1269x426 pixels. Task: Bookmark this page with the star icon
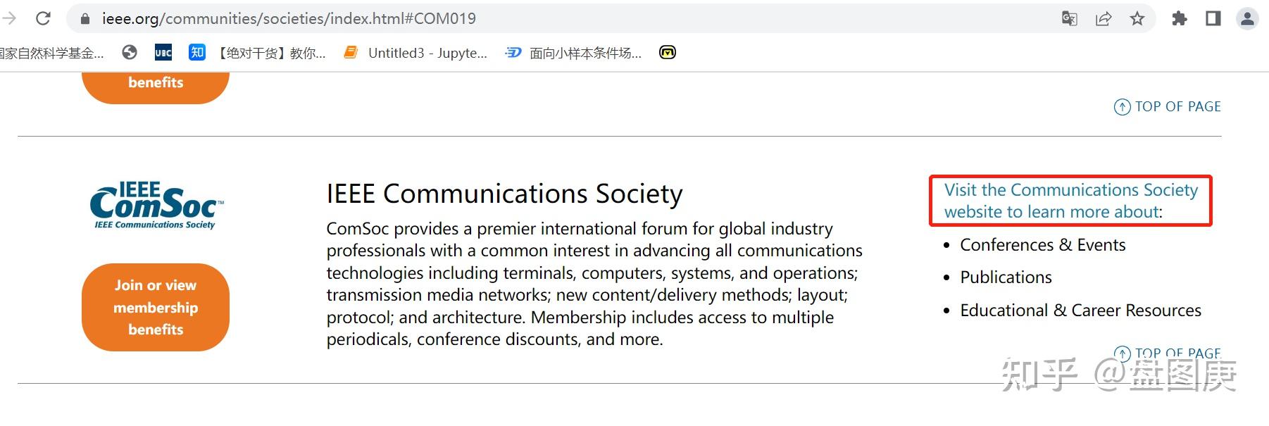1137,18
